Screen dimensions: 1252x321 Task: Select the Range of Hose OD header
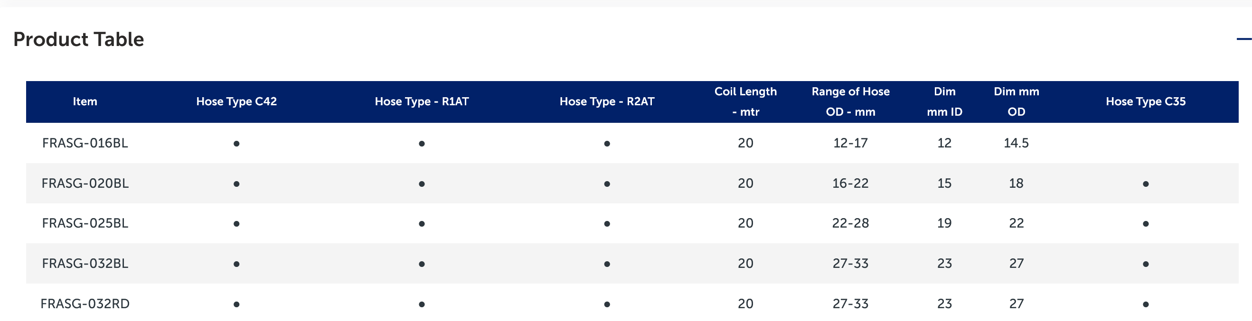850,101
